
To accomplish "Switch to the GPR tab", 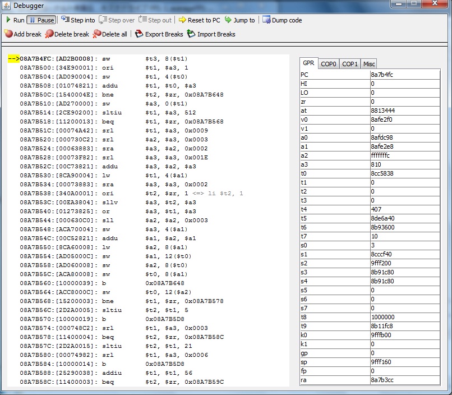I will point(308,64).
